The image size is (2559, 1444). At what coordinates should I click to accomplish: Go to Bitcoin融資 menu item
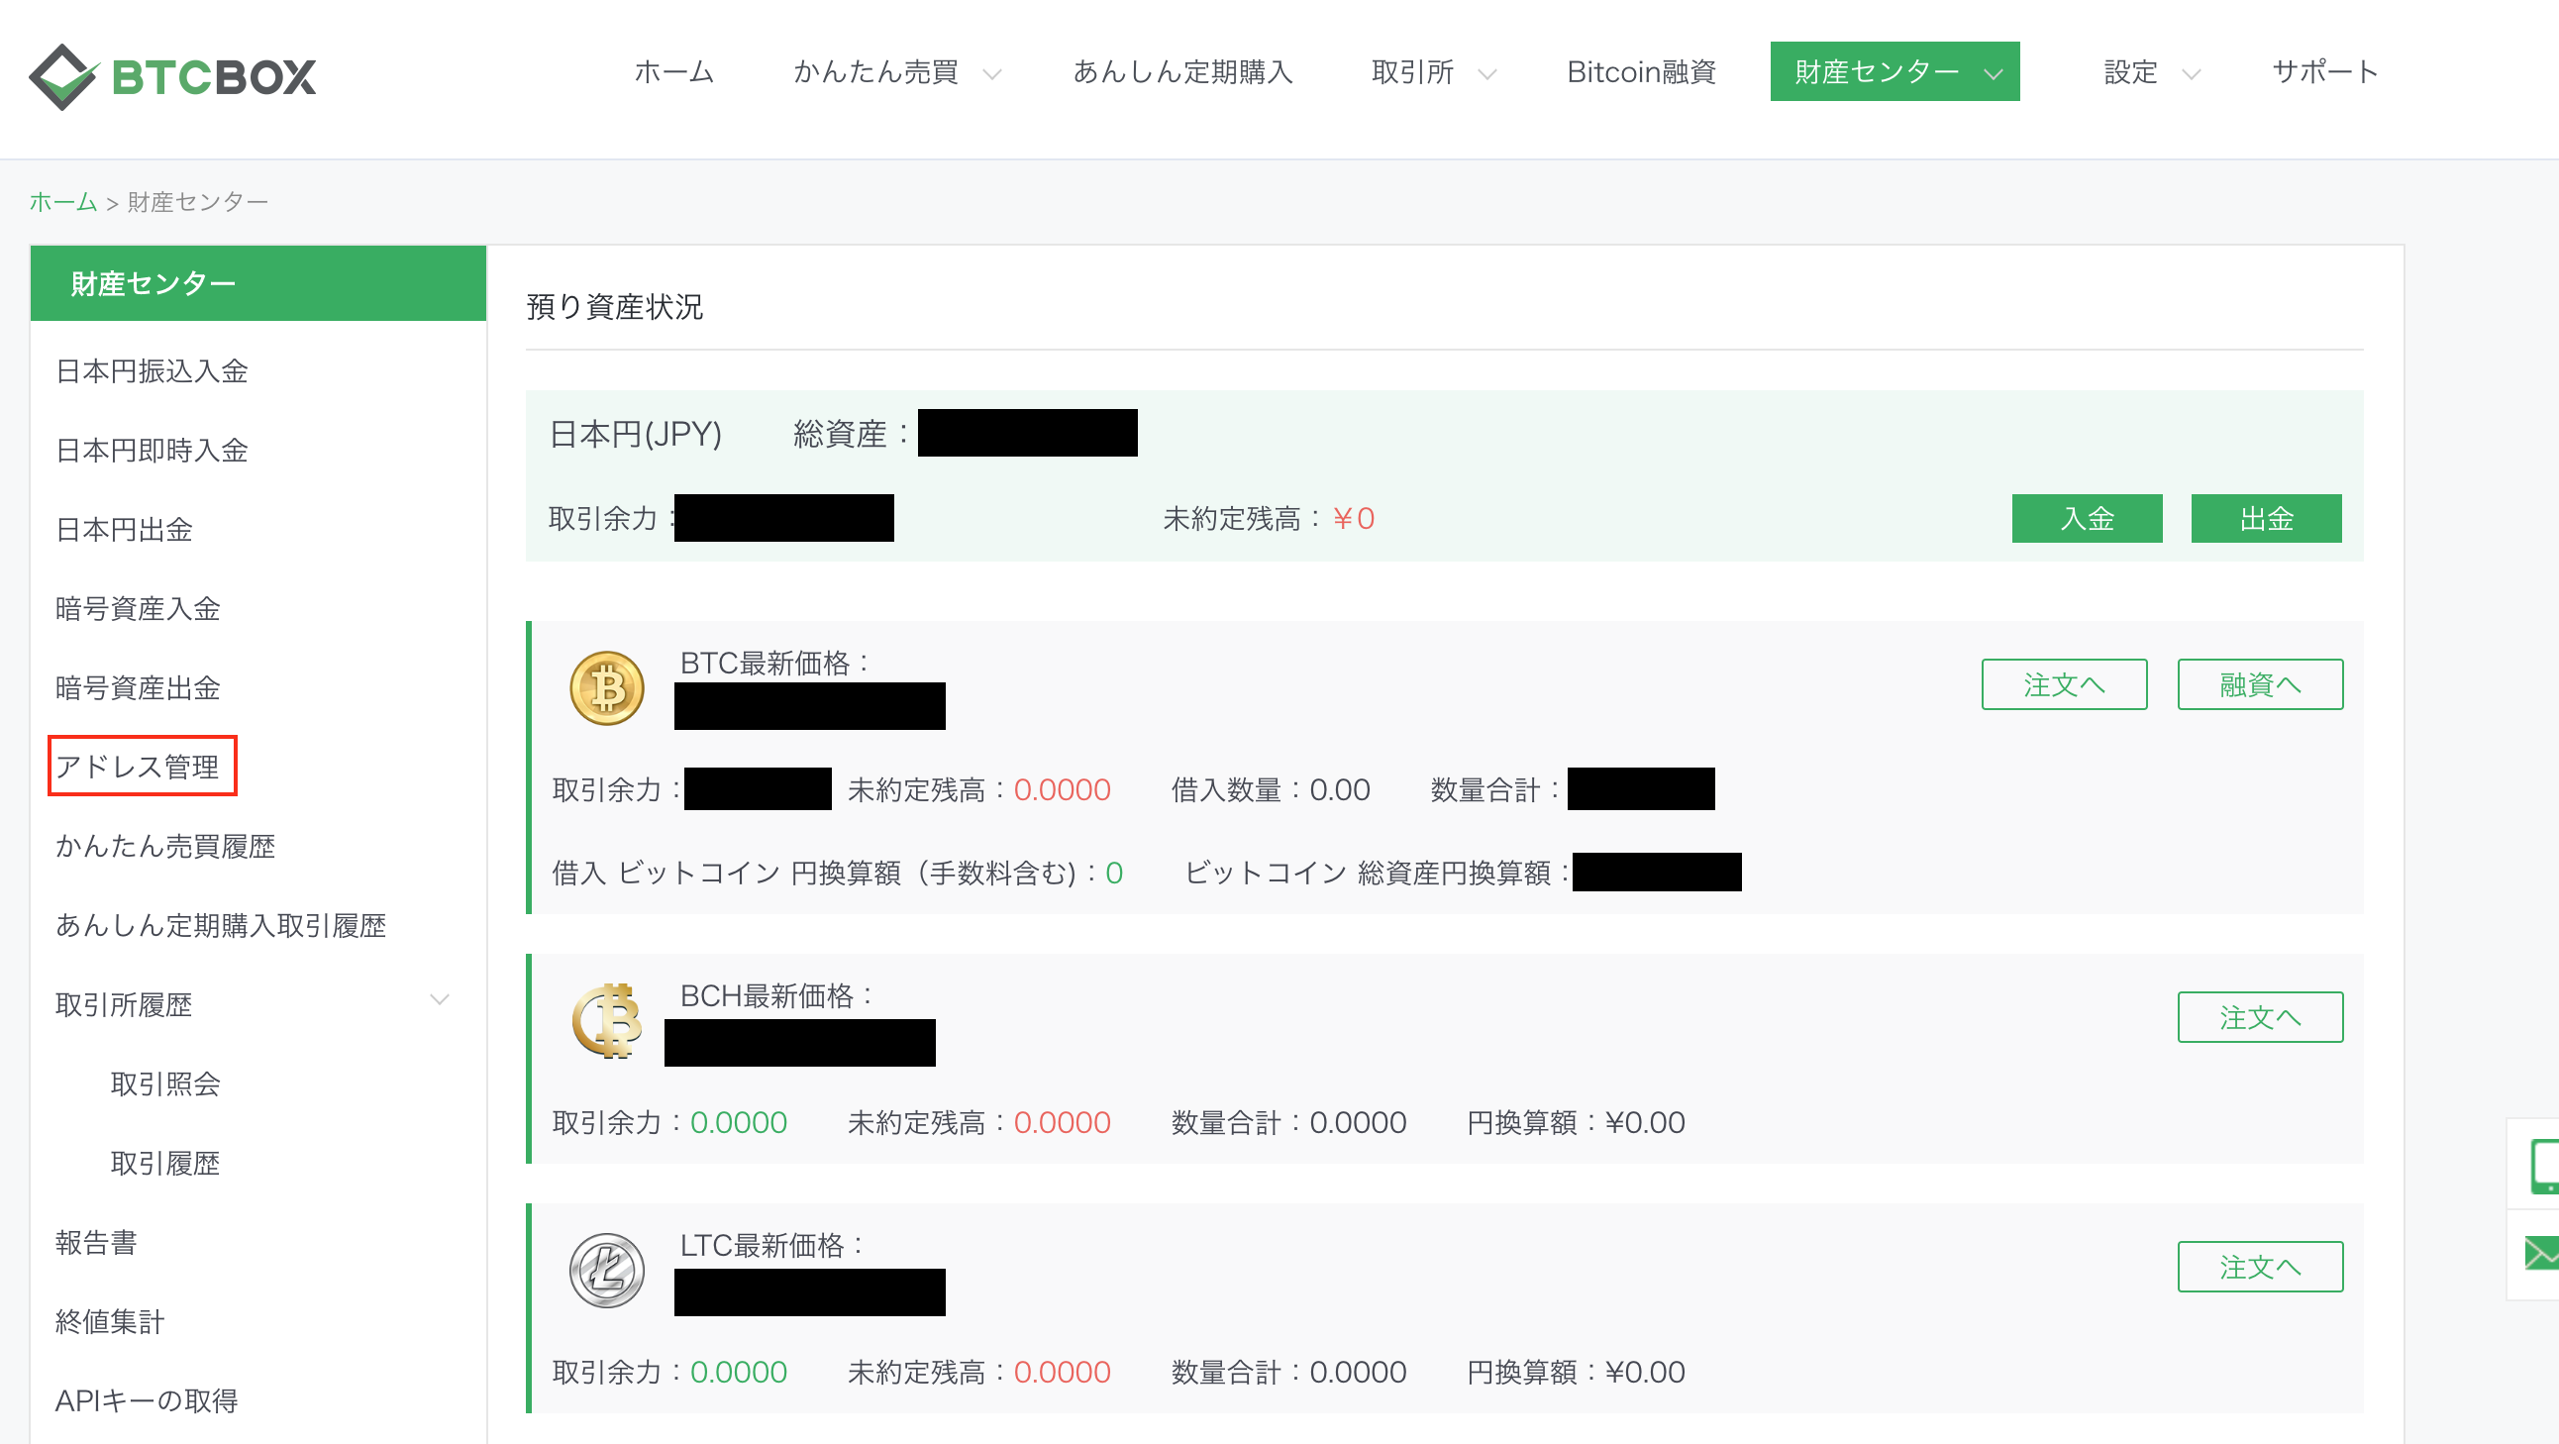[1641, 72]
